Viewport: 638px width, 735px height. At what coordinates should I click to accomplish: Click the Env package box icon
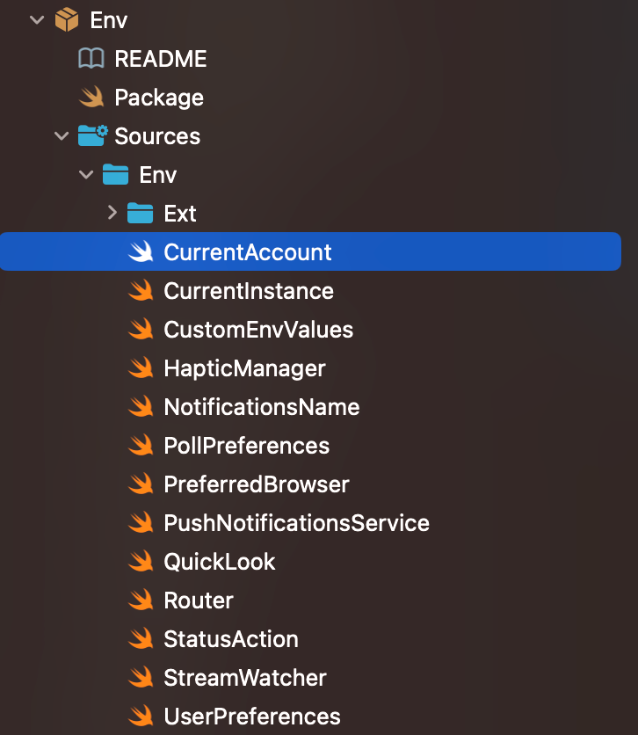[67, 19]
